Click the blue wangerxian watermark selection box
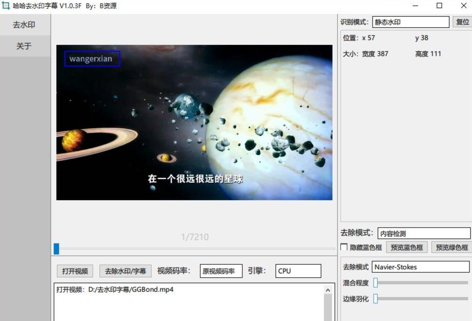This screenshot has height=321, width=472. [x=92, y=59]
